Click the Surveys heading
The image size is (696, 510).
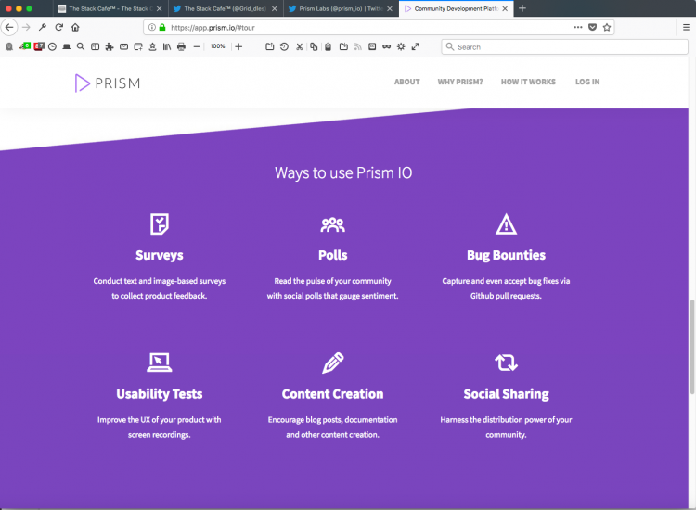(160, 255)
